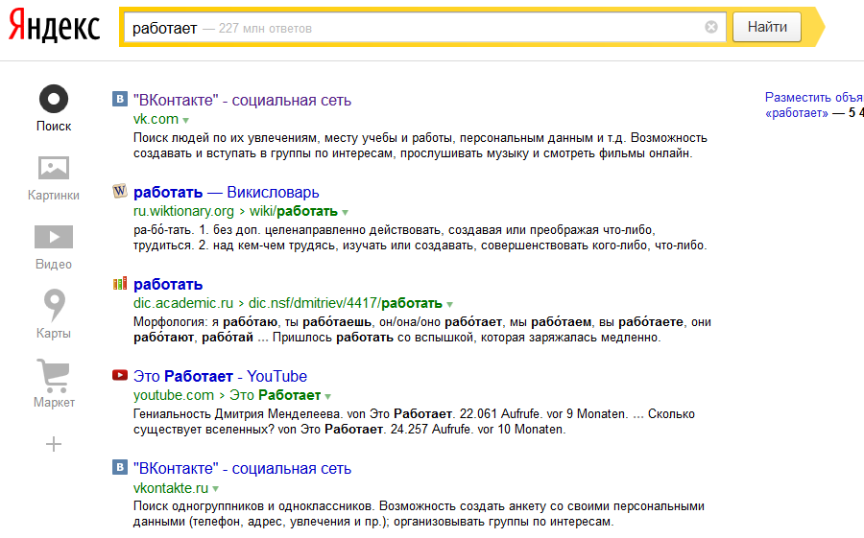The image size is (864, 538).
Task: Go to Карты maps icon
Action: 54,306
